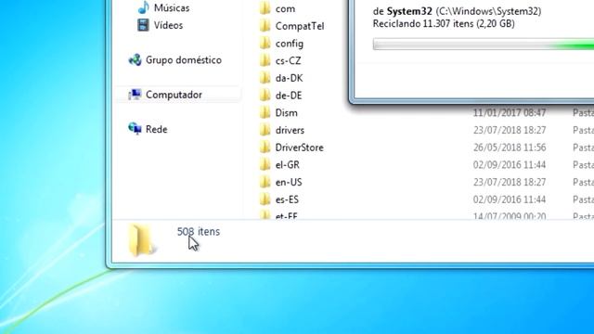Select the drivers folder icon
Image resolution: width=594 pixels, height=334 pixels.
pyautogui.click(x=265, y=130)
